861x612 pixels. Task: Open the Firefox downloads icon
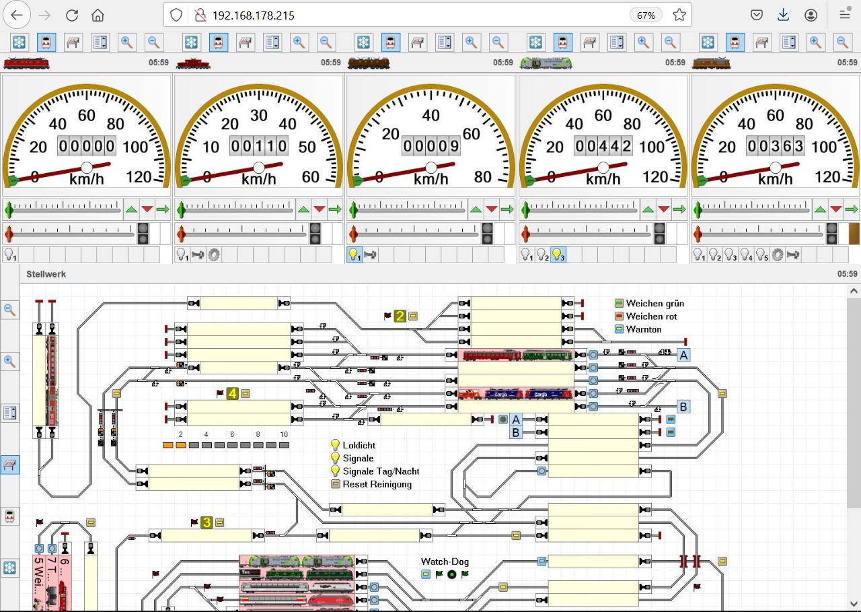pyautogui.click(x=783, y=15)
